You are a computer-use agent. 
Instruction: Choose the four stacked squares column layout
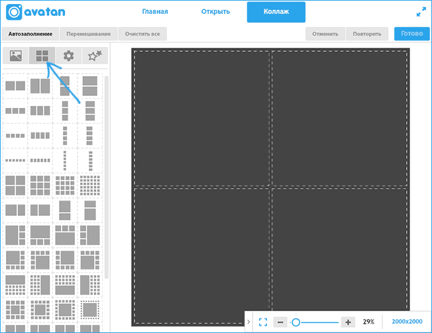(65, 136)
